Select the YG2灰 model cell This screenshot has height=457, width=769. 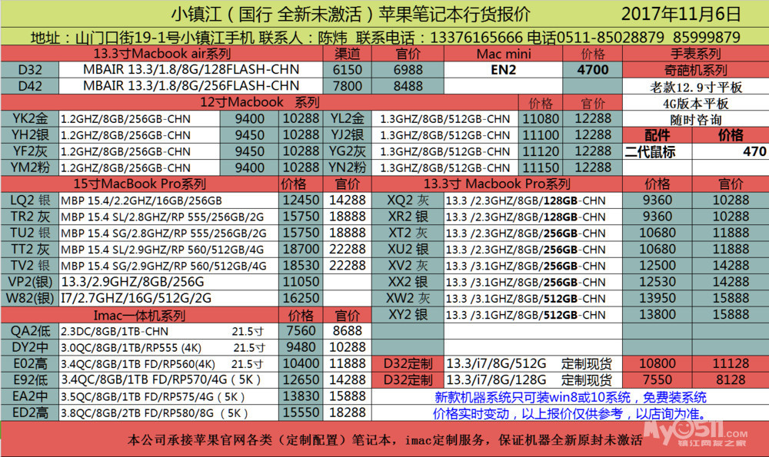click(348, 151)
